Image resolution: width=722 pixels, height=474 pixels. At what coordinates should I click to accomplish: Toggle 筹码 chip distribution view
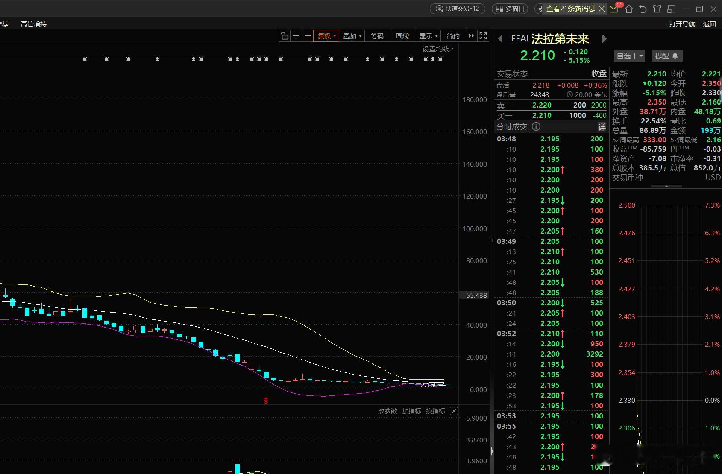(x=377, y=36)
